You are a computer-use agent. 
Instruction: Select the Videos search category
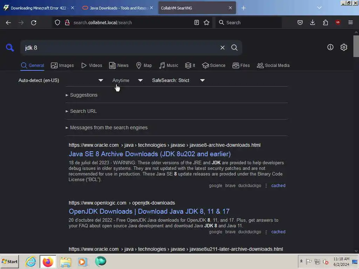[x=92, y=65]
